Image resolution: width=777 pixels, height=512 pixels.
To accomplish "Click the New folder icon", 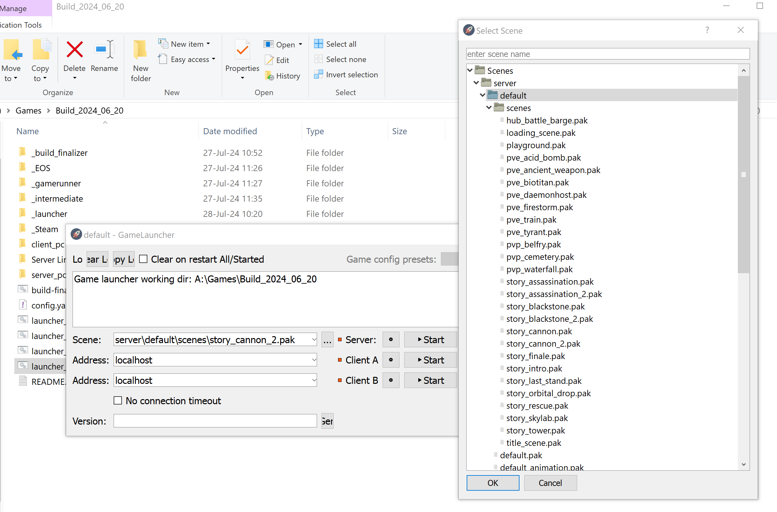I will pos(140,50).
